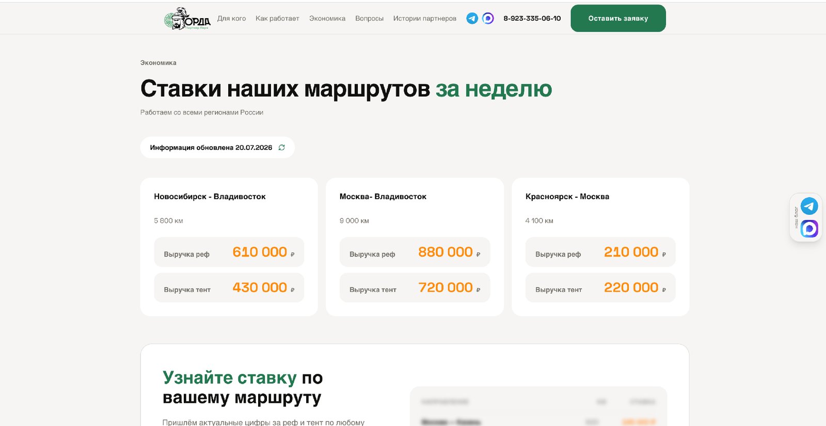Select the Новосибирск - Владивосток card title
Image resolution: width=826 pixels, height=426 pixels.
point(210,197)
